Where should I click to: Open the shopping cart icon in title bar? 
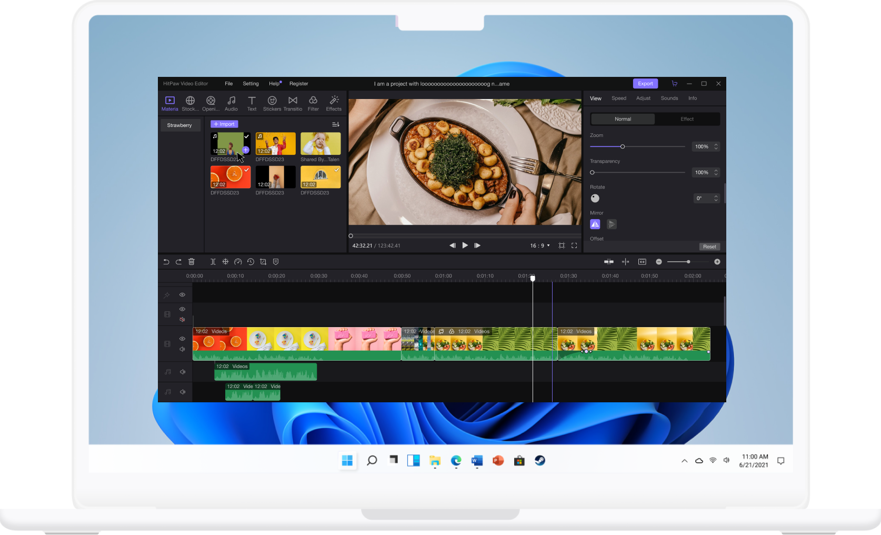[674, 84]
